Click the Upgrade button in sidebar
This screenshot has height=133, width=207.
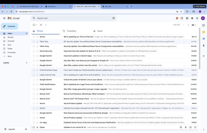pyautogui.click(x=15, y=129)
